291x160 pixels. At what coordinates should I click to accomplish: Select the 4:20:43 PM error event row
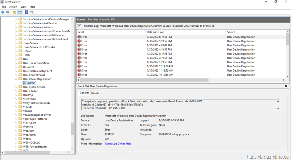click(159, 45)
